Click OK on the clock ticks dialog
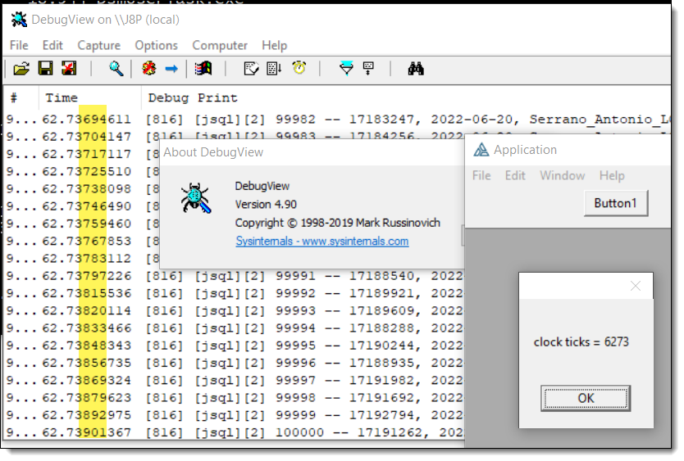 coord(585,398)
